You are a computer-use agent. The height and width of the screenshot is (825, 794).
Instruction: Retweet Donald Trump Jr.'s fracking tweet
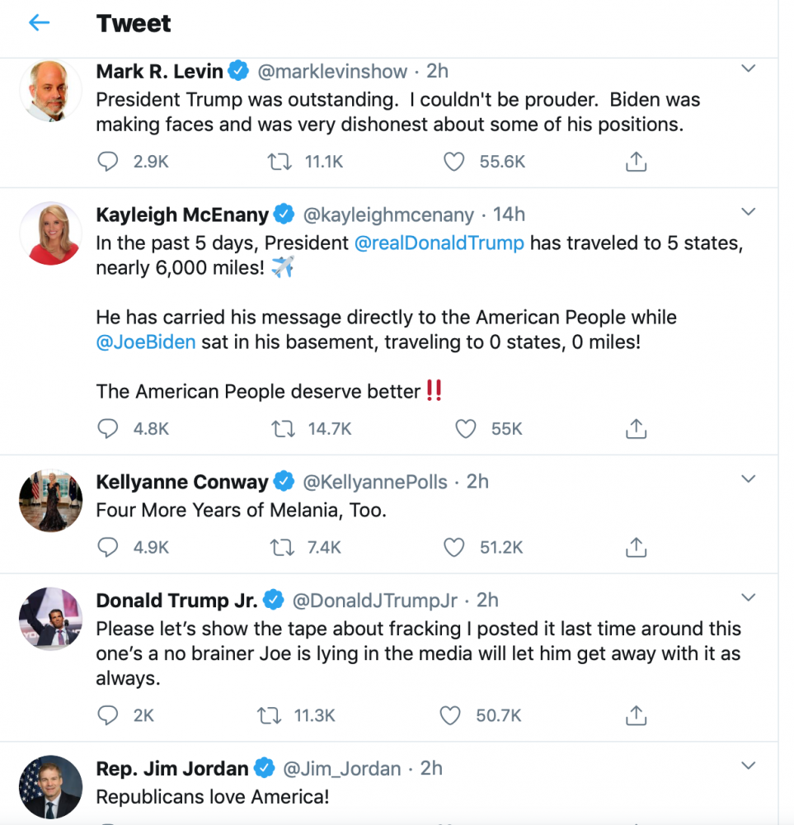click(x=269, y=715)
